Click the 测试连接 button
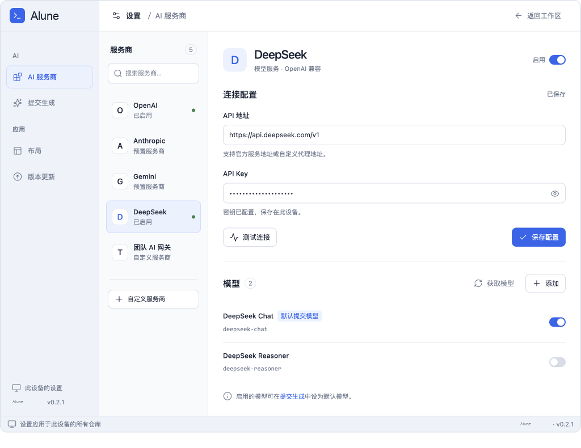The height and width of the screenshot is (448, 581). (x=250, y=237)
